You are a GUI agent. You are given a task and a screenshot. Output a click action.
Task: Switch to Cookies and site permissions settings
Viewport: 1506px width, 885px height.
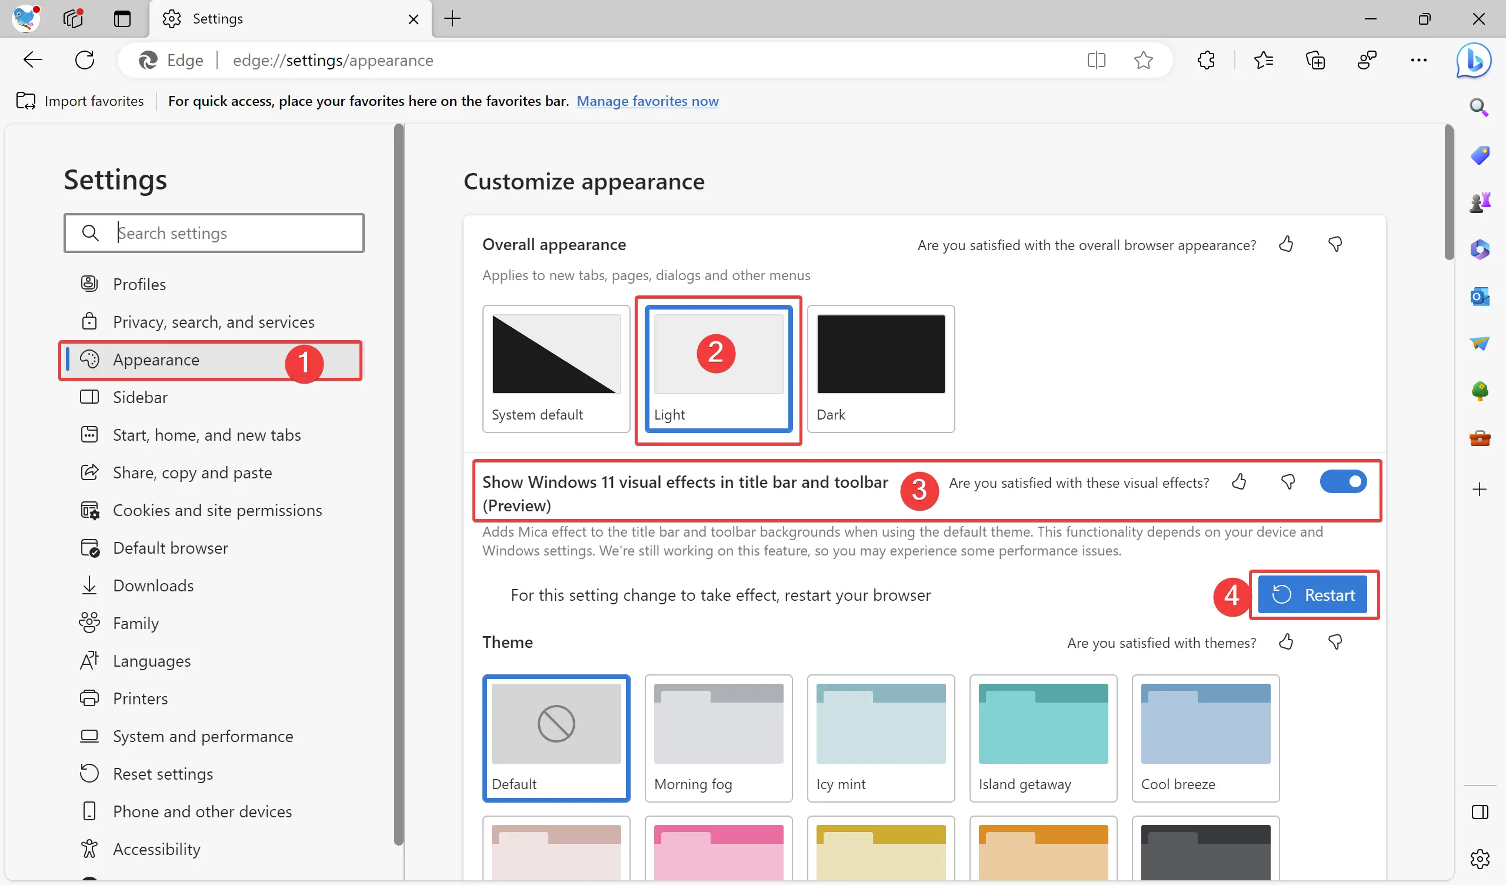click(x=218, y=510)
